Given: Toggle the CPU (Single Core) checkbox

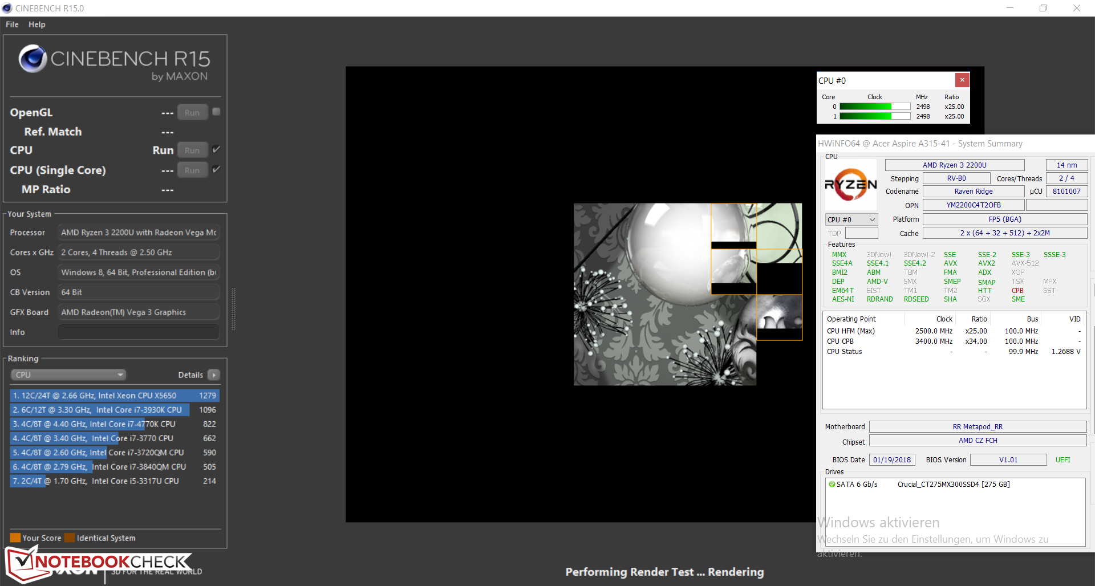Looking at the screenshot, I should pyautogui.click(x=216, y=169).
